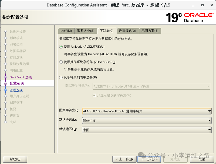Click the 创建模式 step label
This screenshot has height=164, width=216.
(16, 38)
